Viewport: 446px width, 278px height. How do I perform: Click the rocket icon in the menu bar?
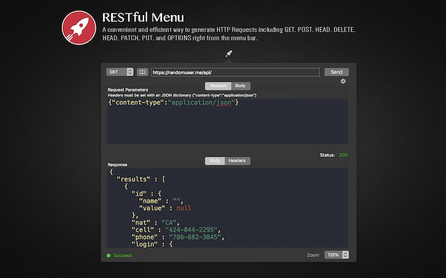coord(229,54)
